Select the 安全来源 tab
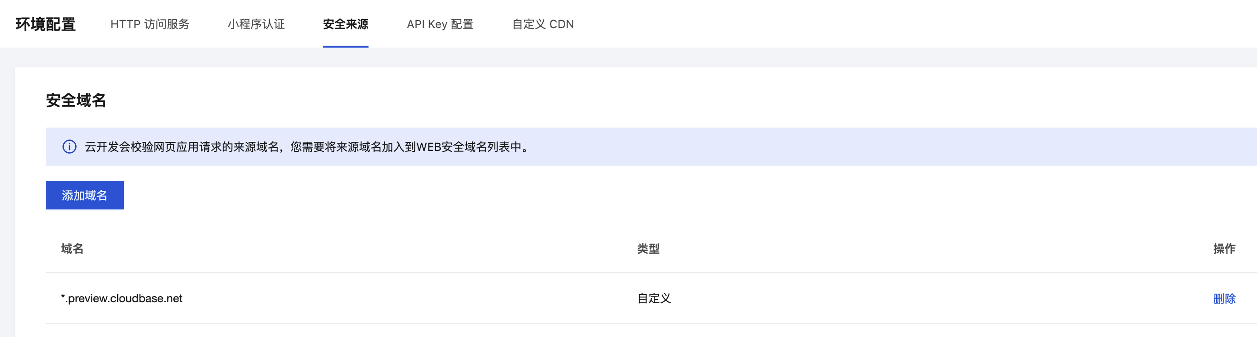The height and width of the screenshot is (337, 1257). (346, 24)
